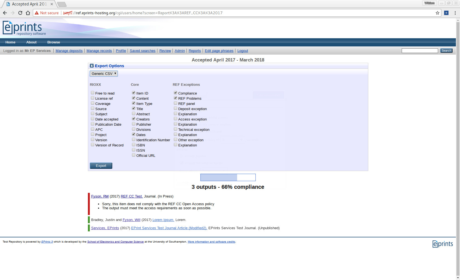The width and height of the screenshot is (460, 280).
Task: Click the Not secure warning icon
Action: pos(37,13)
